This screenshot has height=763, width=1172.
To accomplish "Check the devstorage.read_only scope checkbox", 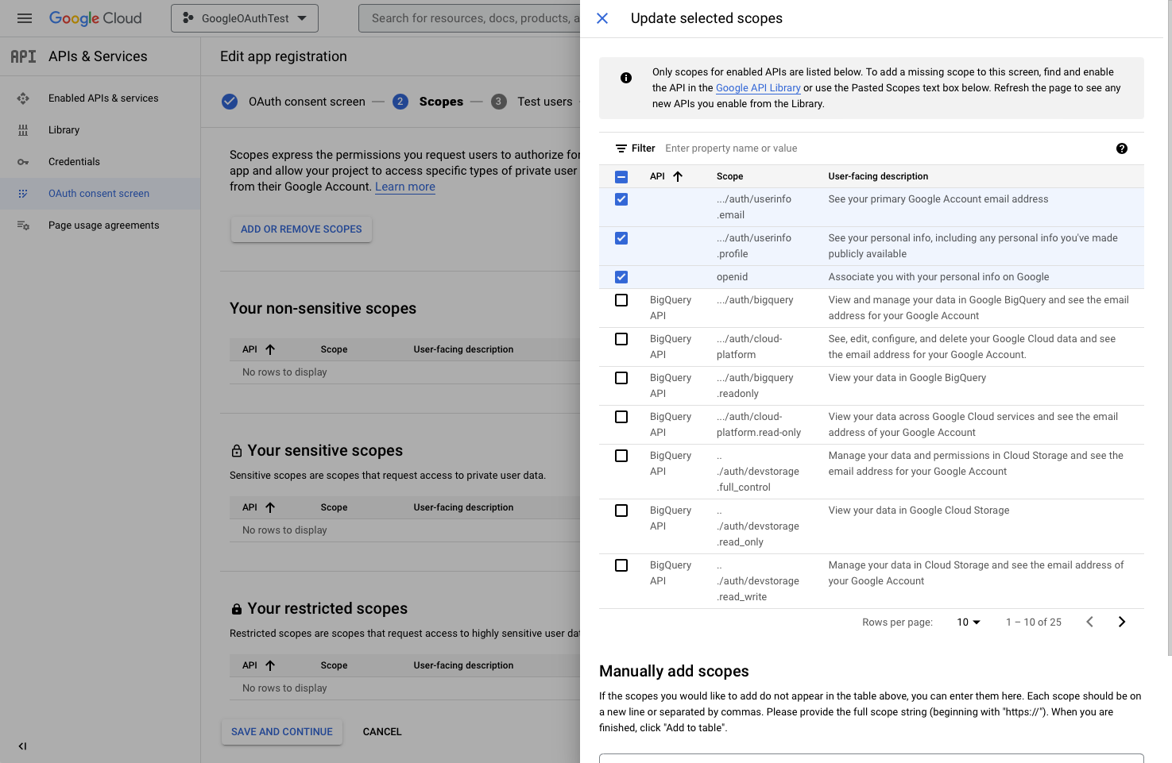I will (621, 511).
